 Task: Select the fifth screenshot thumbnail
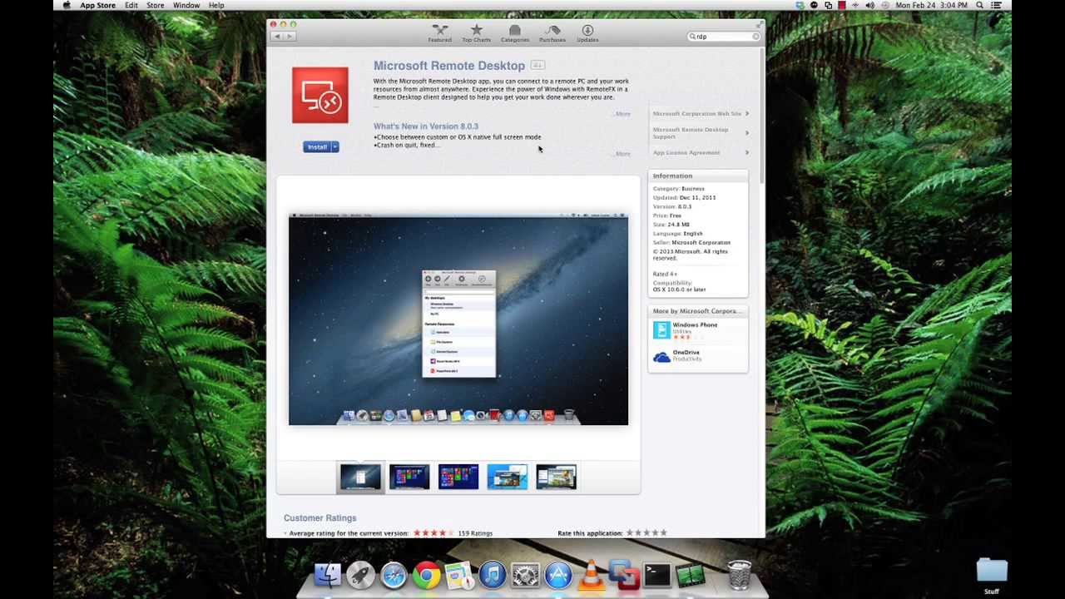pos(557,478)
